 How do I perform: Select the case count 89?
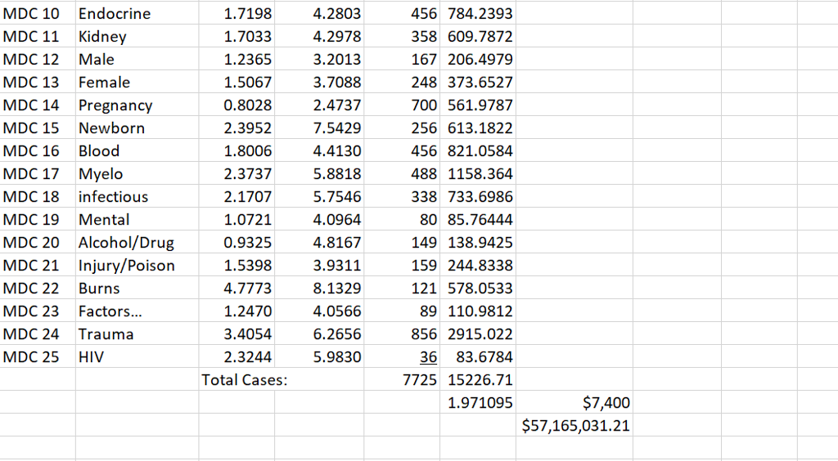click(402, 311)
